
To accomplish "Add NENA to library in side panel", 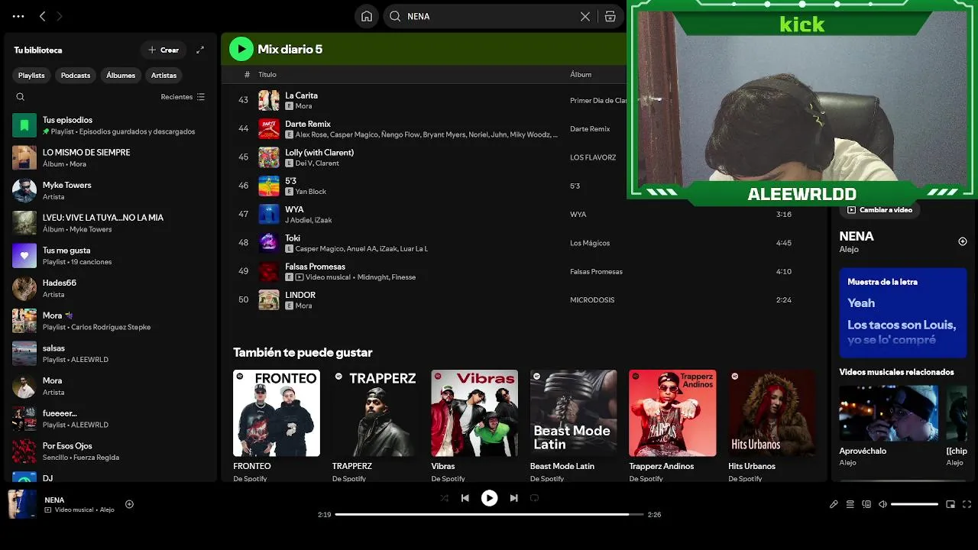I will point(963,241).
